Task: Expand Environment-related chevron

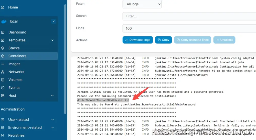Action: click(52, 127)
